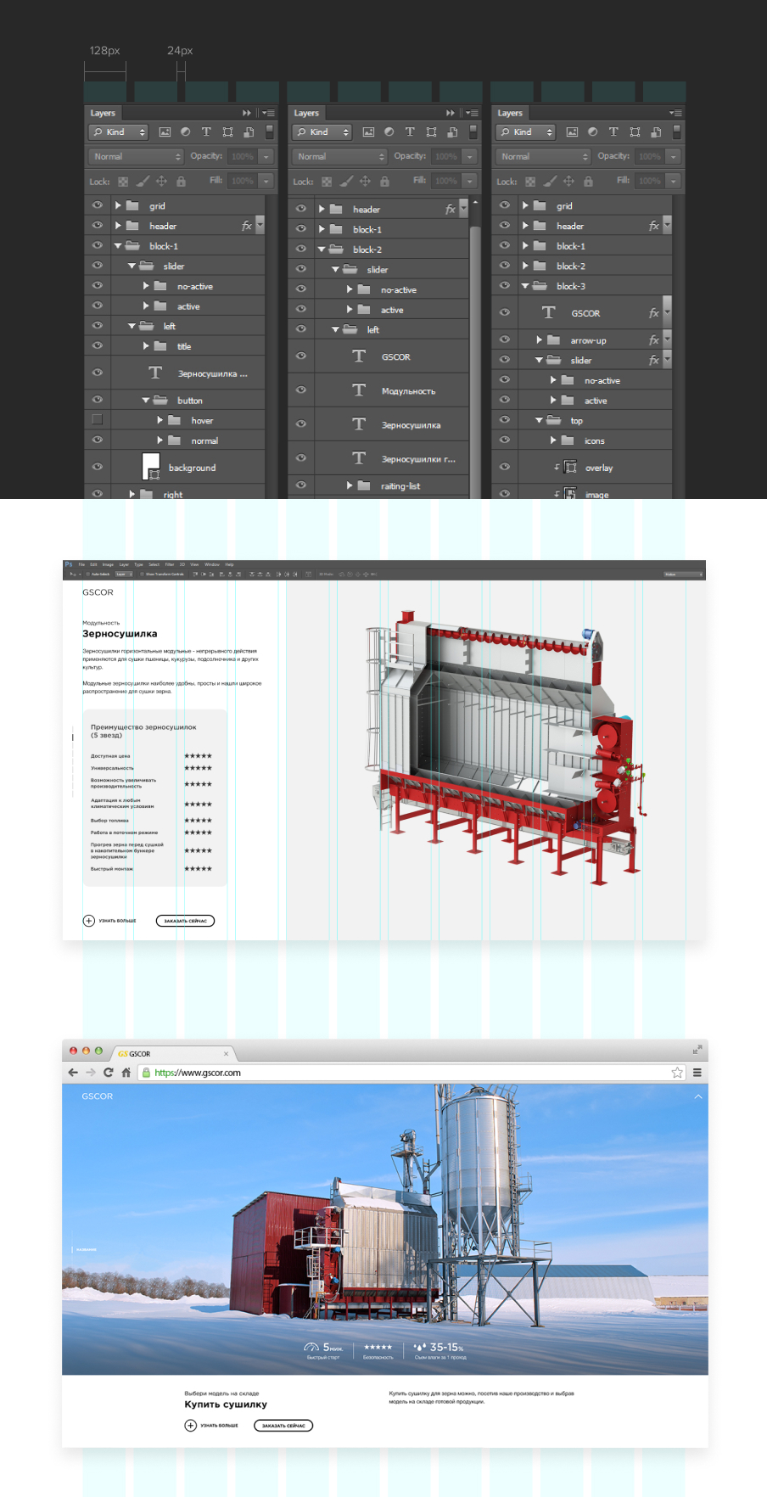Open Window menu in Photoshop
The image size is (767, 1497).
click(x=212, y=564)
